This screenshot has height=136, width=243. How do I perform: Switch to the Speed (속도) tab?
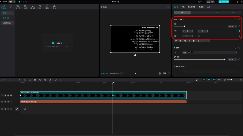pos(183,7)
